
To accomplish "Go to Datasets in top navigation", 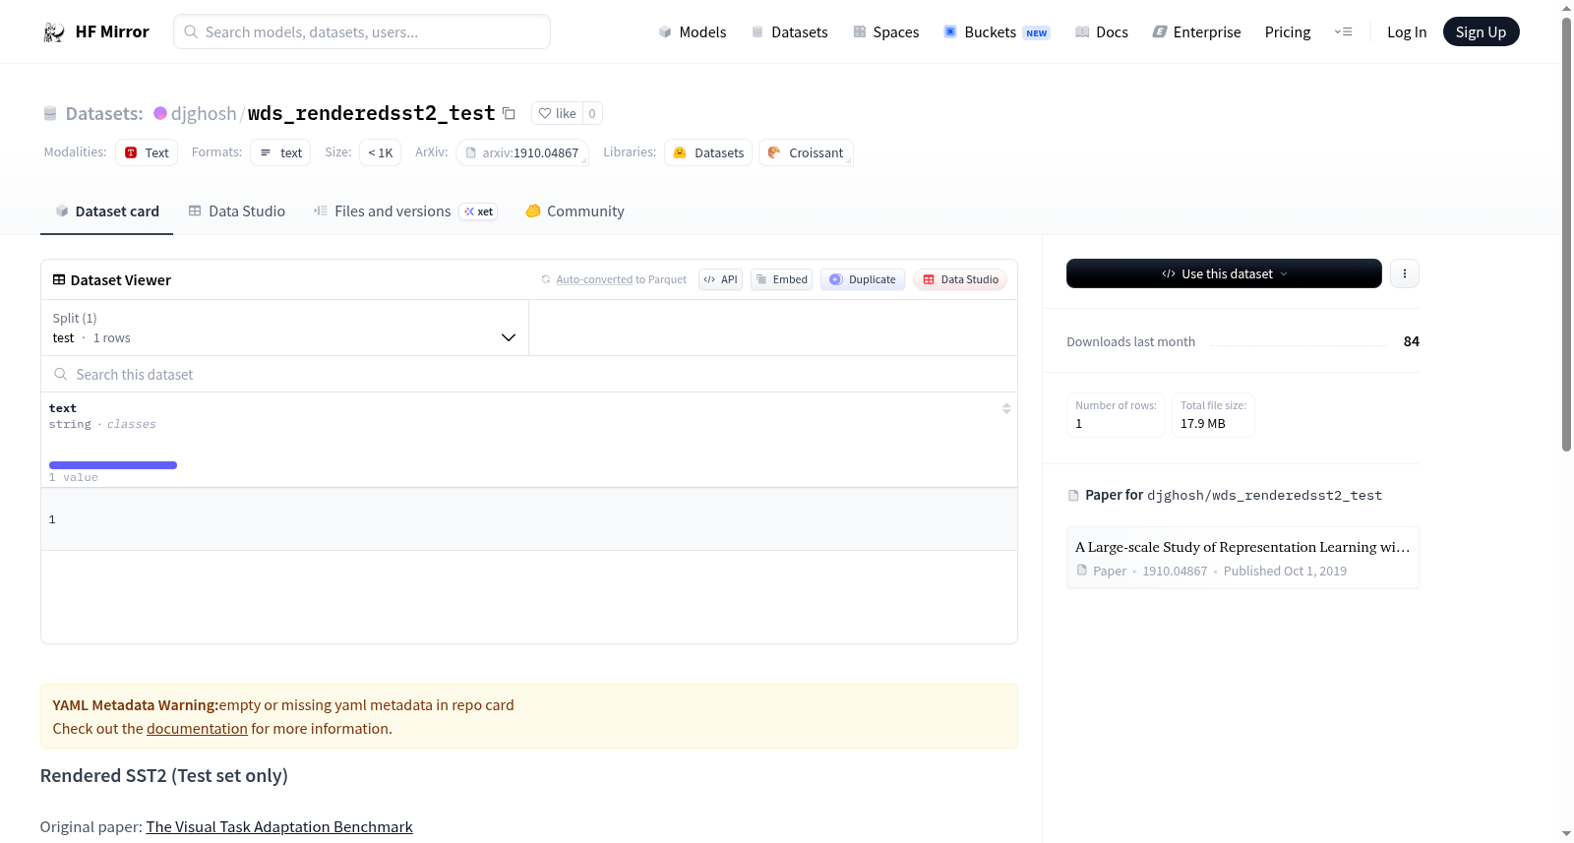I will tap(789, 31).
